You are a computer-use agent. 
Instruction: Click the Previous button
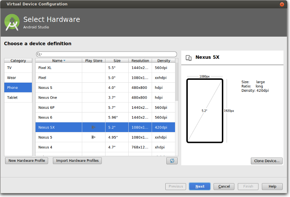[x=176, y=186]
